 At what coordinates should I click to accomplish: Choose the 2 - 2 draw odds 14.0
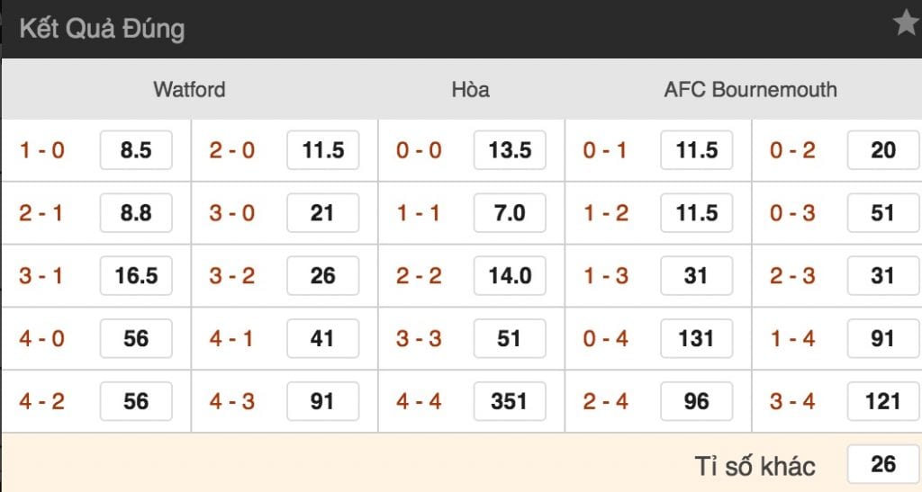pos(510,276)
